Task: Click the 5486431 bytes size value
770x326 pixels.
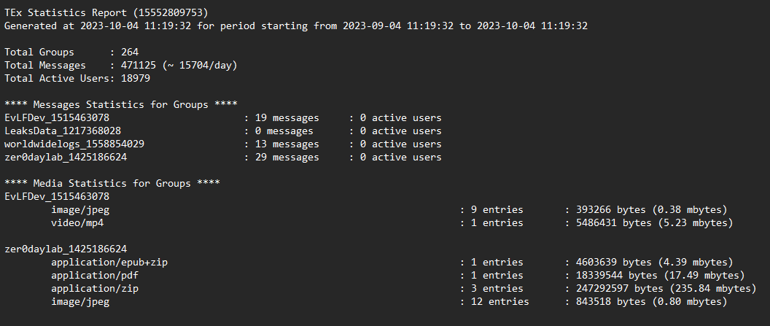Action: pos(611,223)
